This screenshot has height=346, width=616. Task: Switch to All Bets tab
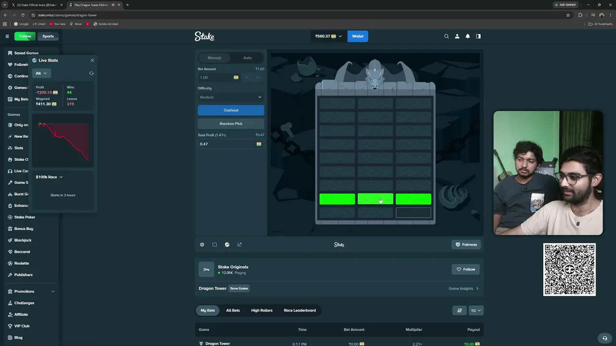tap(233, 310)
